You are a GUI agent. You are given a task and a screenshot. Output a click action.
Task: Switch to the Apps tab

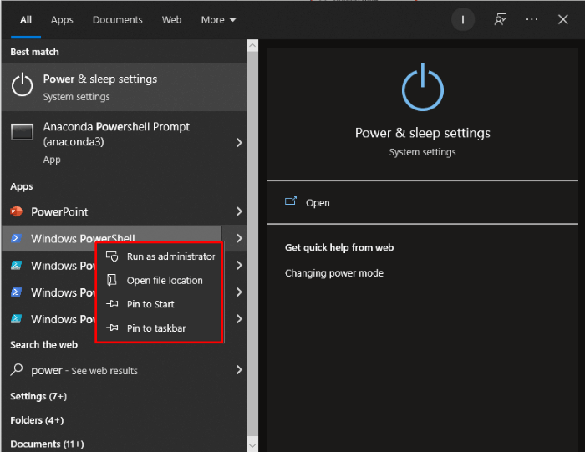point(62,20)
